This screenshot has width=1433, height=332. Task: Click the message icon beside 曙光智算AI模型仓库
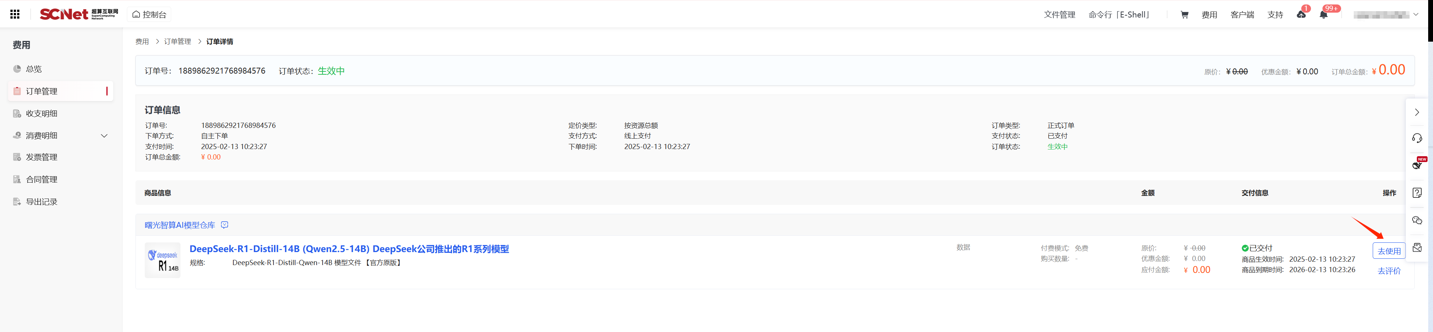click(225, 225)
